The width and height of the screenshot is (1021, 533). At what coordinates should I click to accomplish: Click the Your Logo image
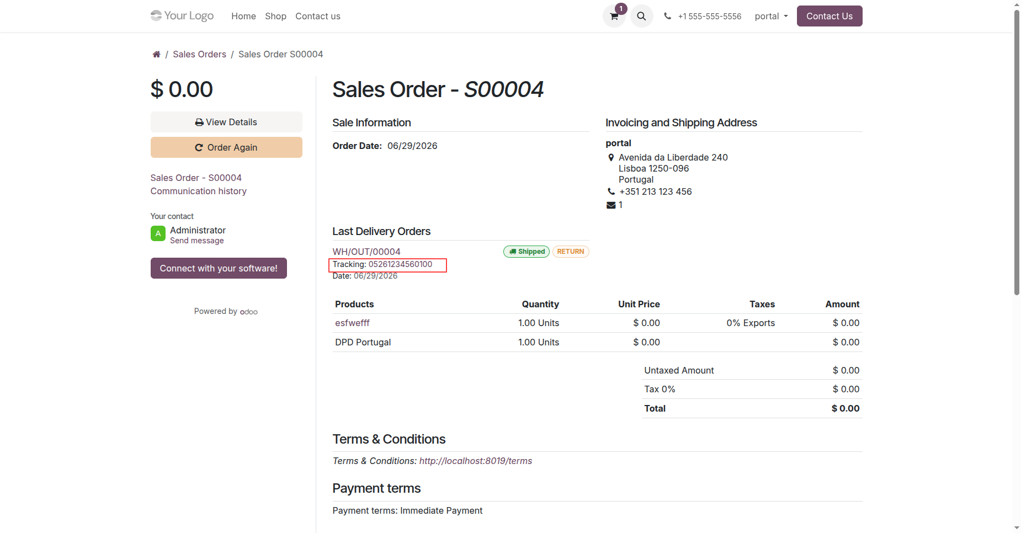click(182, 16)
